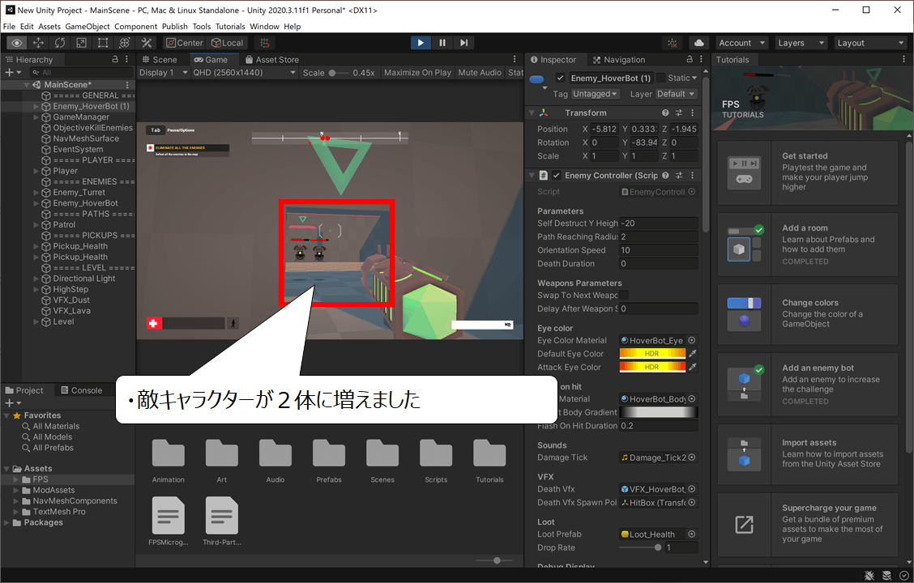This screenshot has width=914, height=583.
Task: Toggle Enemy_HoverBot (1) active checkbox
Action: point(560,78)
